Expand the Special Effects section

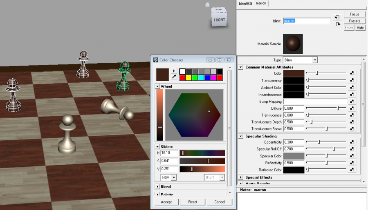(x=240, y=177)
